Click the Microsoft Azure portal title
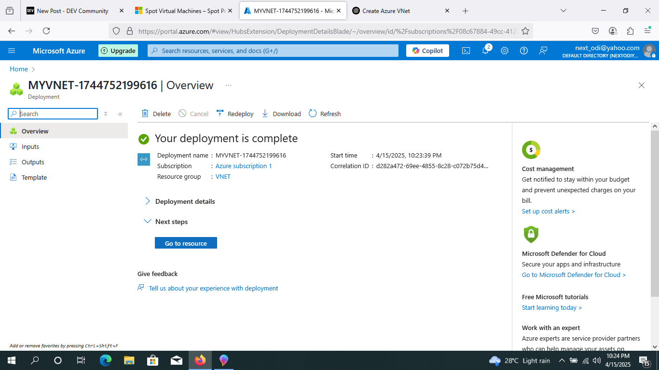659x370 pixels. click(59, 51)
